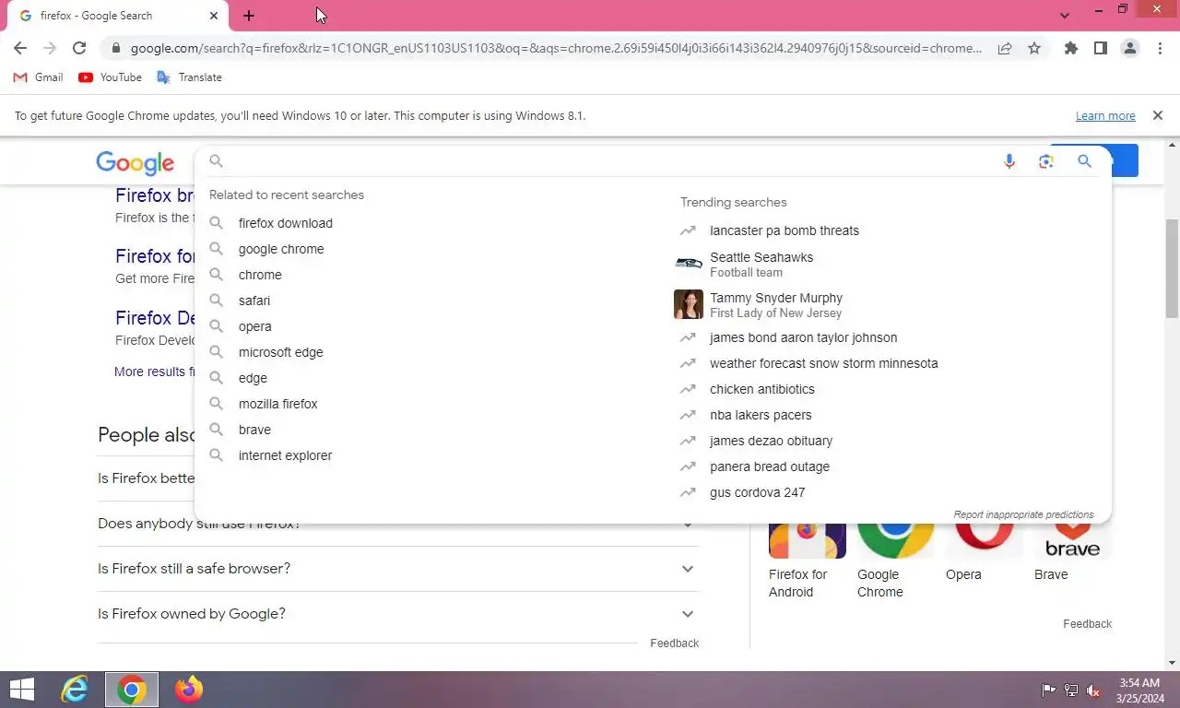This screenshot has width=1180, height=708.
Task: Pick the microsoft edge suggestion
Action: pos(281,352)
